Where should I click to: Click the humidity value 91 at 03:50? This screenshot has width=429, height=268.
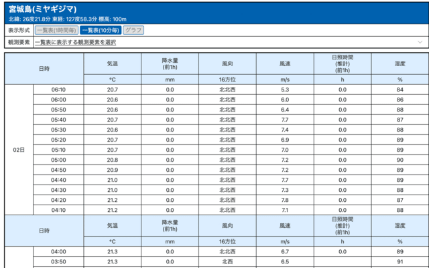[400, 262]
